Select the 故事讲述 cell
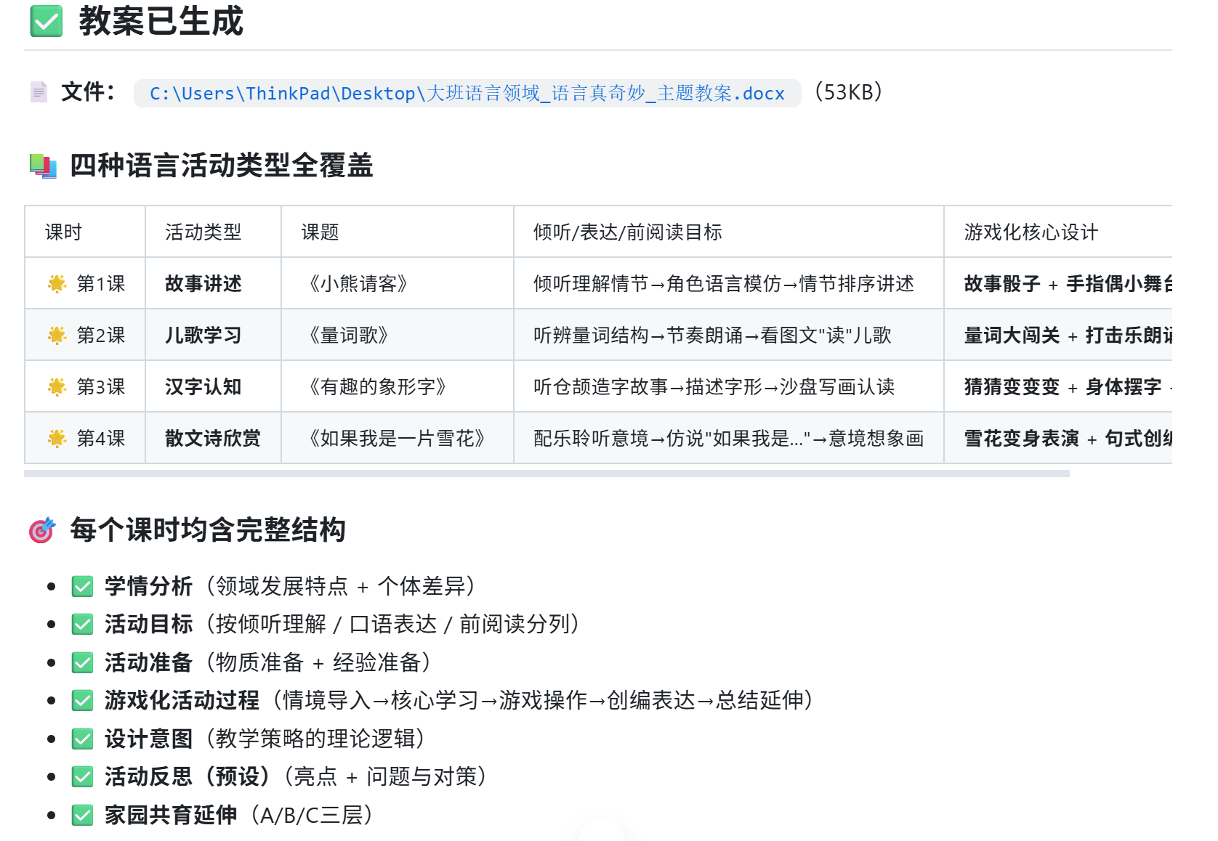The height and width of the screenshot is (841, 1218). 213,283
